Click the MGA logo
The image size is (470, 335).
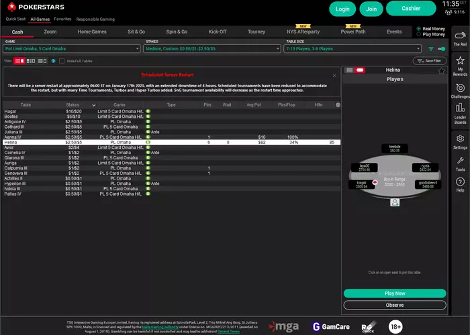284,326
